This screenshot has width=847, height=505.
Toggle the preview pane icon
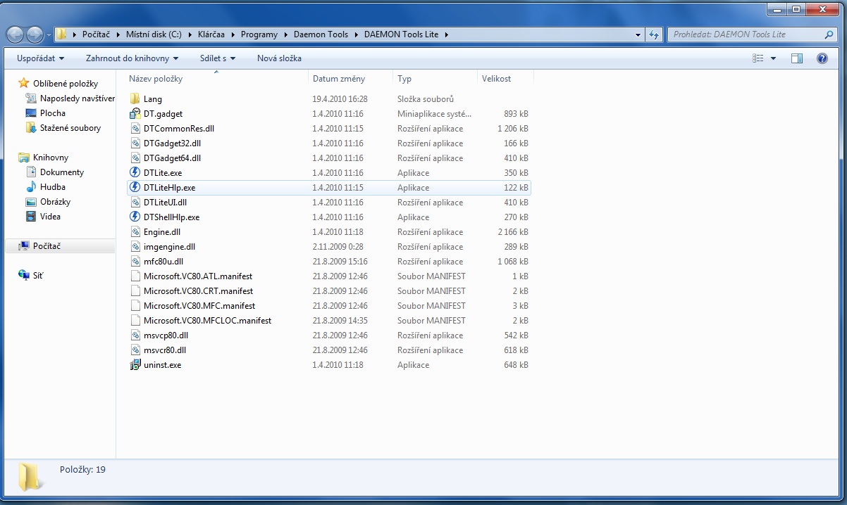point(797,58)
